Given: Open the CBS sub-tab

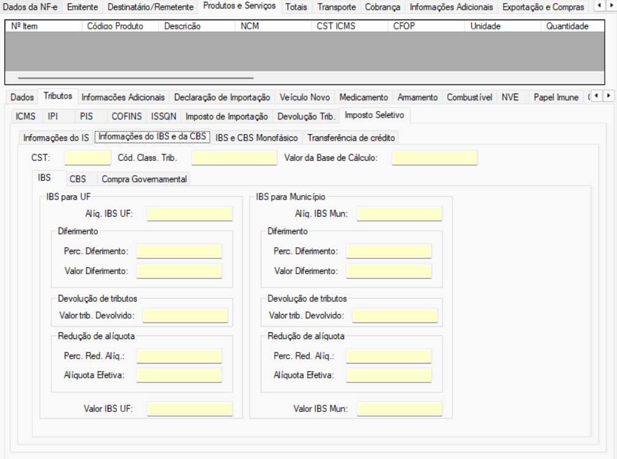Looking at the screenshot, I should (78, 179).
